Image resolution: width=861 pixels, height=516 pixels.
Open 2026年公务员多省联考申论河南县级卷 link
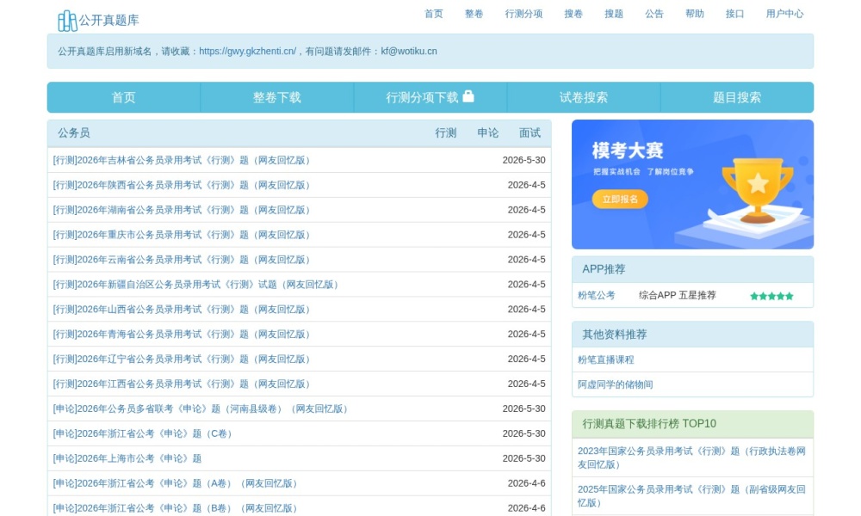(x=201, y=408)
